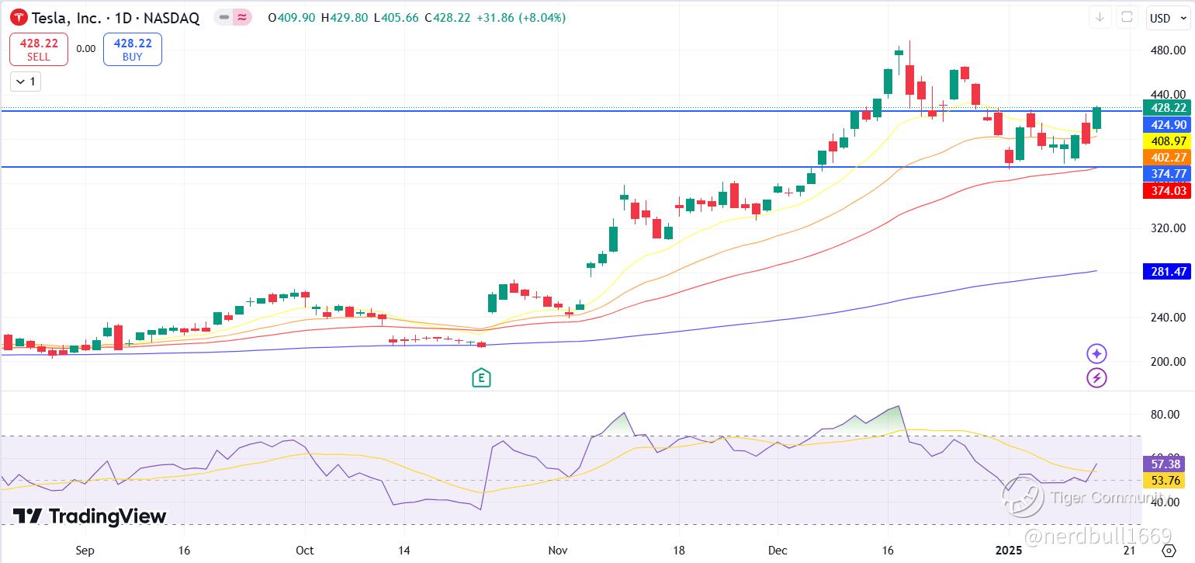
Task: Click the +31.86 (+8.04%) change value
Action: pos(521,17)
